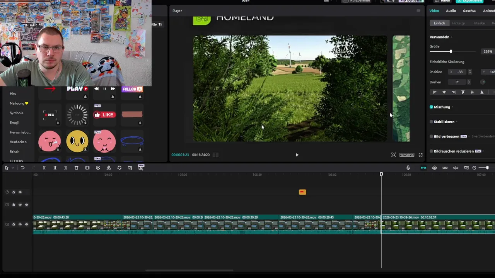Enable the Stabilisieren checkbox
495x278 pixels.
(x=431, y=122)
